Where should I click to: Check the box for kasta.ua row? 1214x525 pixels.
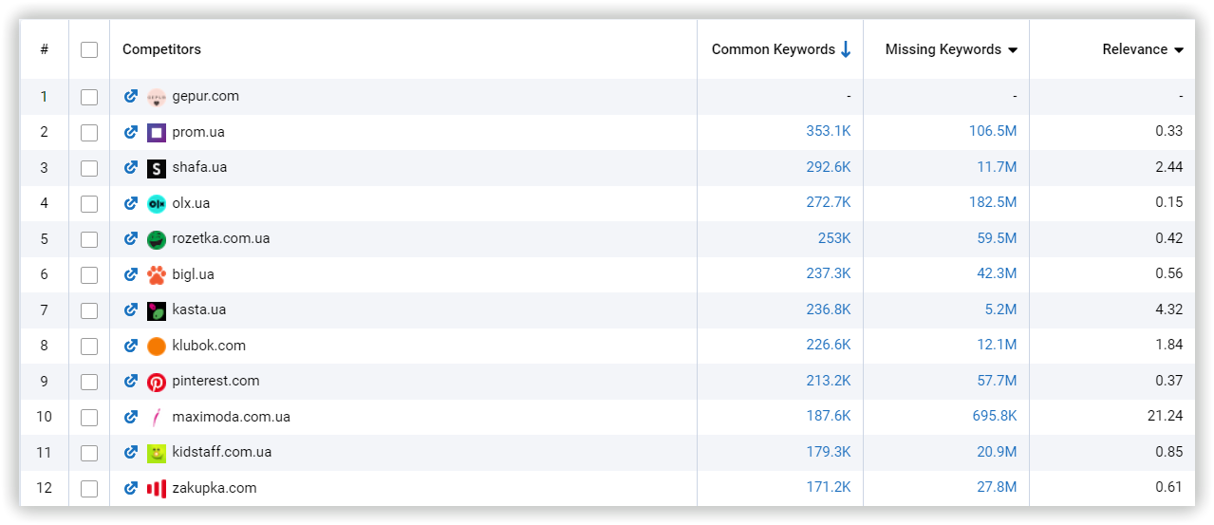pos(89,310)
